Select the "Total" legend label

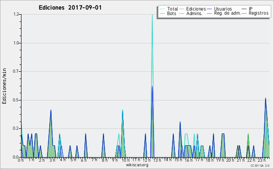click(173, 9)
